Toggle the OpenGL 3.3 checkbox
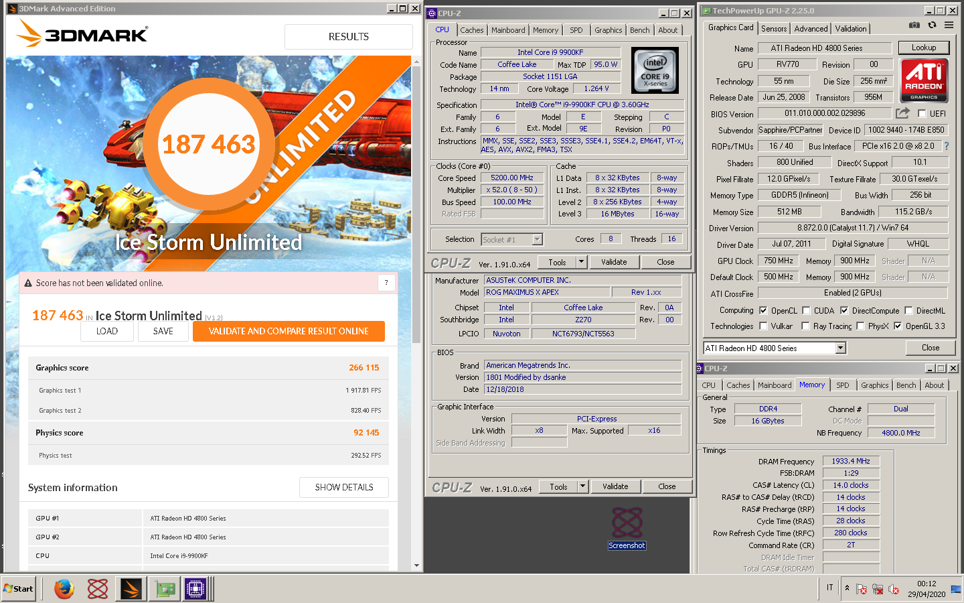 (x=898, y=326)
